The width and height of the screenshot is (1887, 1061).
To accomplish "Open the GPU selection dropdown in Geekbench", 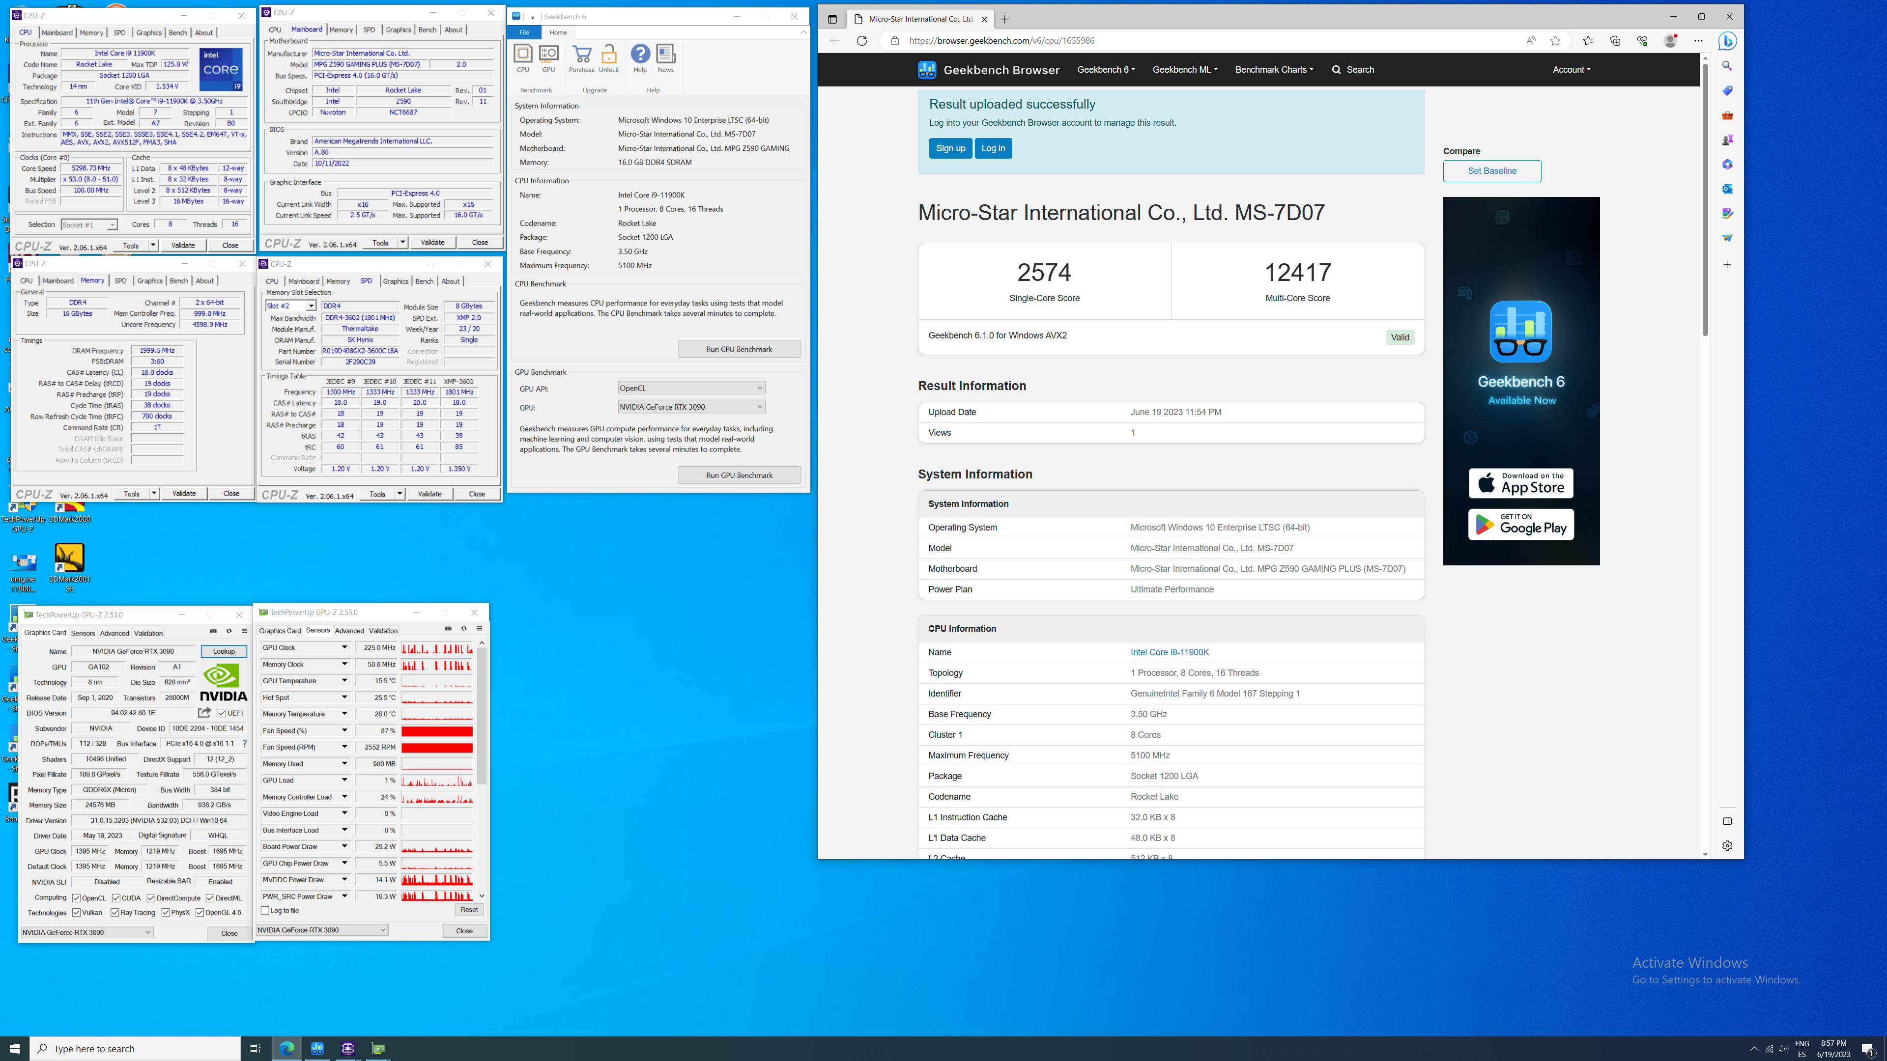I will pos(691,407).
